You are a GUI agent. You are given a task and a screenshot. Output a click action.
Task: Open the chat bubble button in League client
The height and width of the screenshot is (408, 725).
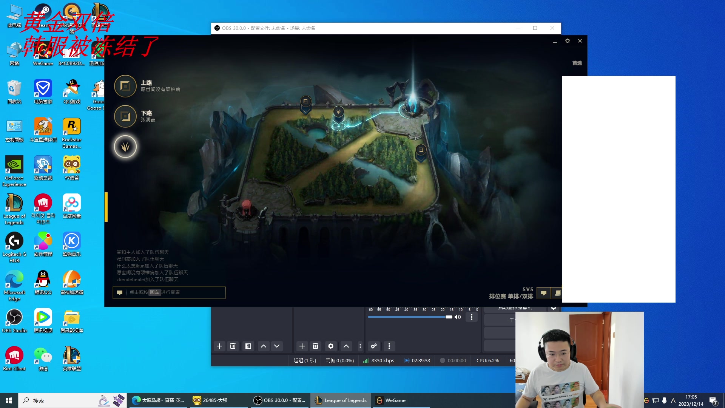(x=544, y=293)
